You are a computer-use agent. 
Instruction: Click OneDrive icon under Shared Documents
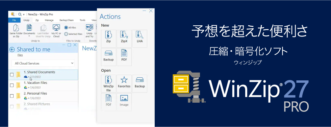[x=26, y=77]
